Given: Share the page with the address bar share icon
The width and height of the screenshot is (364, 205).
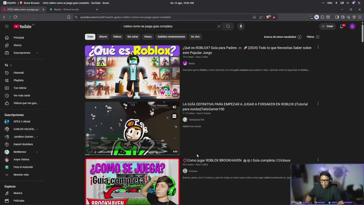Looking at the screenshot, I should click(261, 17).
